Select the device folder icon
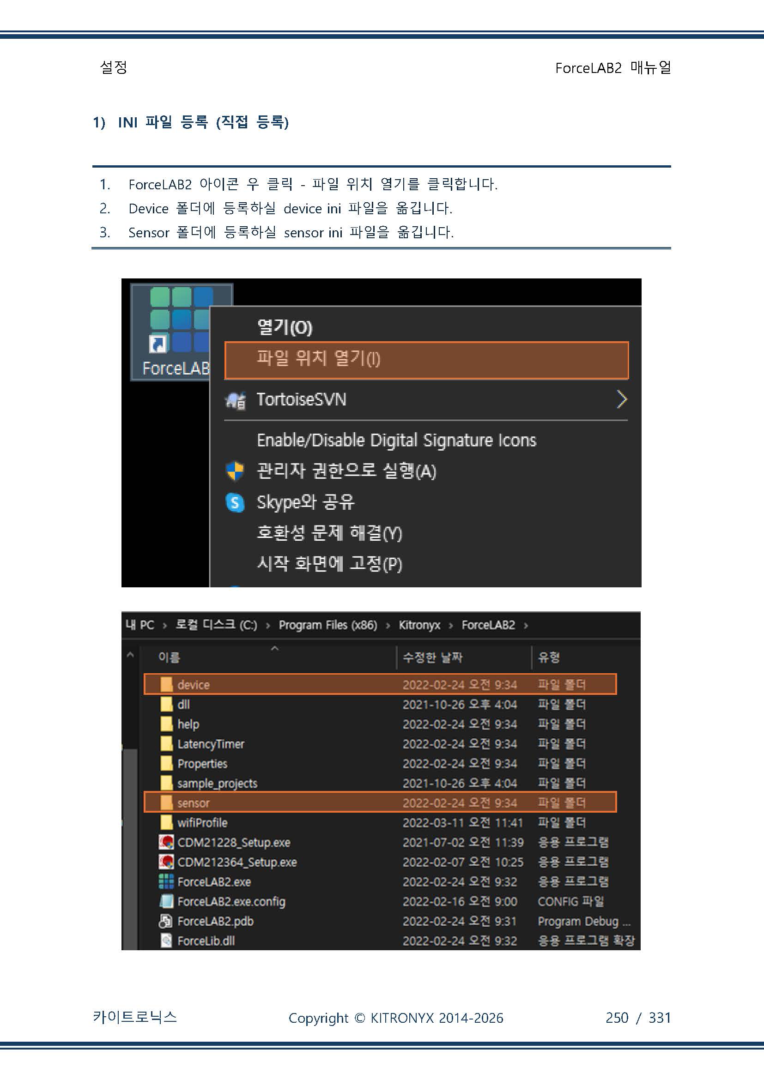This screenshot has width=764, height=1080. (x=166, y=684)
